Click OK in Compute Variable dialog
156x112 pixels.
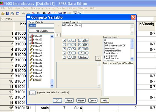click(x=57, y=100)
